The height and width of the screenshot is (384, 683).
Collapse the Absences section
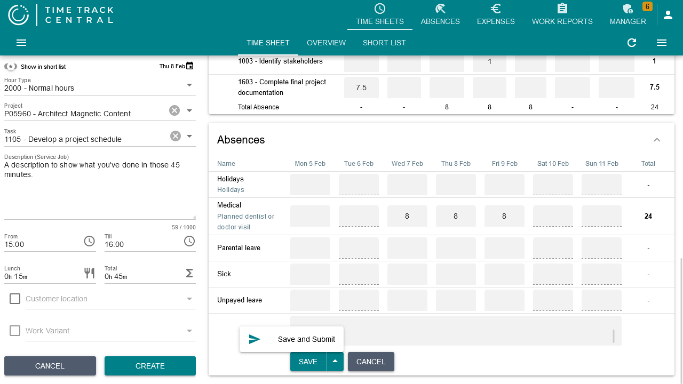pyautogui.click(x=657, y=140)
